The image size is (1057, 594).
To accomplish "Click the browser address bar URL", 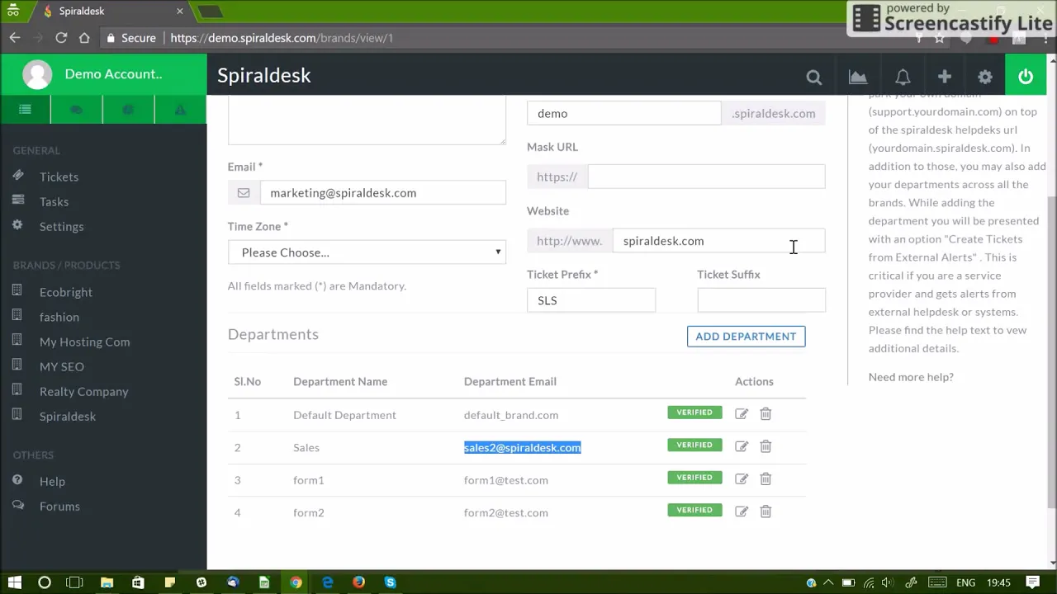I will (282, 38).
